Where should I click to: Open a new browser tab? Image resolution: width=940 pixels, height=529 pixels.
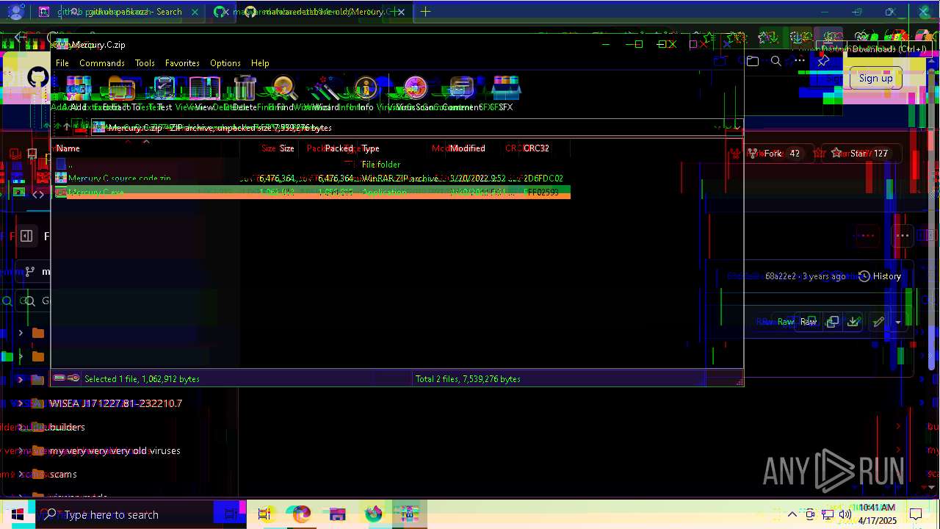tap(425, 12)
